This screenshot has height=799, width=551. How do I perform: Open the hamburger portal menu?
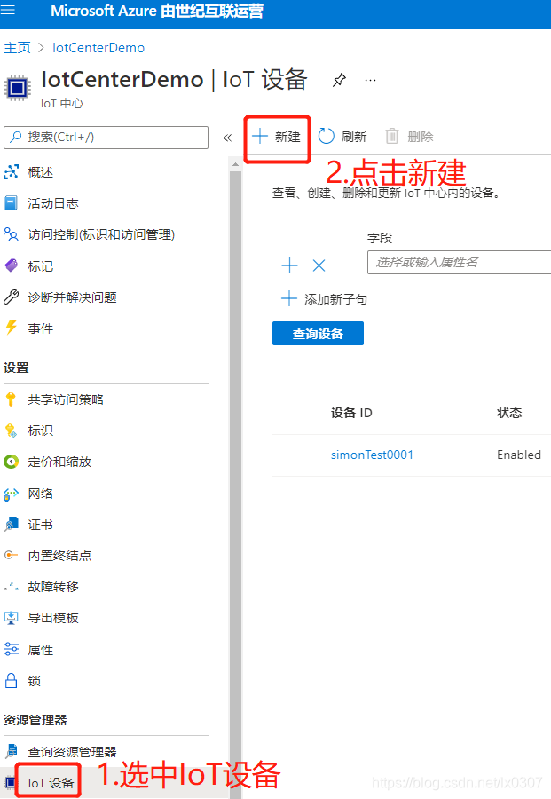(8, 10)
